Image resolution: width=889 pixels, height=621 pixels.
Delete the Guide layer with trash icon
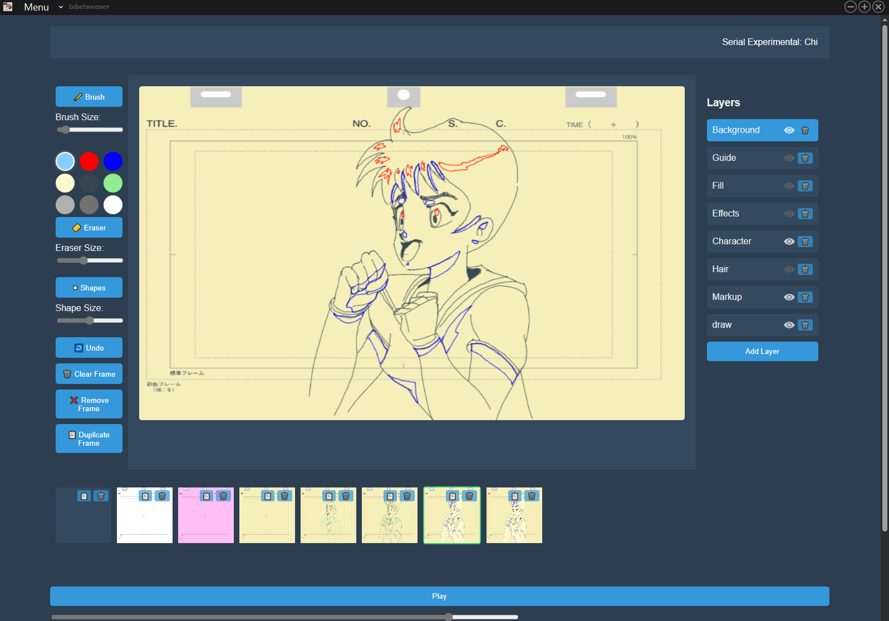(x=805, y=158)
